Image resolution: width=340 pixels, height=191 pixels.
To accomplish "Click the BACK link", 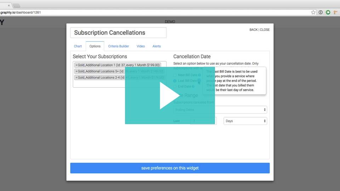I will coord(254,30).
